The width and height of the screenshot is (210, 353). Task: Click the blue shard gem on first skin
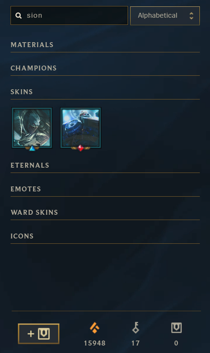(32, 148)
